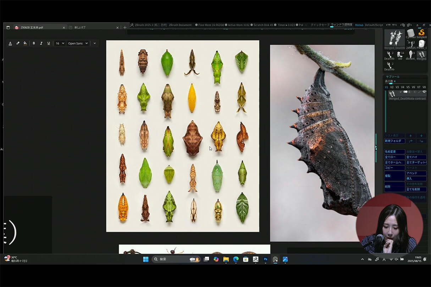The image size is (431, 287).
Task: Select the highlighter pen tool
Action: pyautogui.click(x=18, y=43)
